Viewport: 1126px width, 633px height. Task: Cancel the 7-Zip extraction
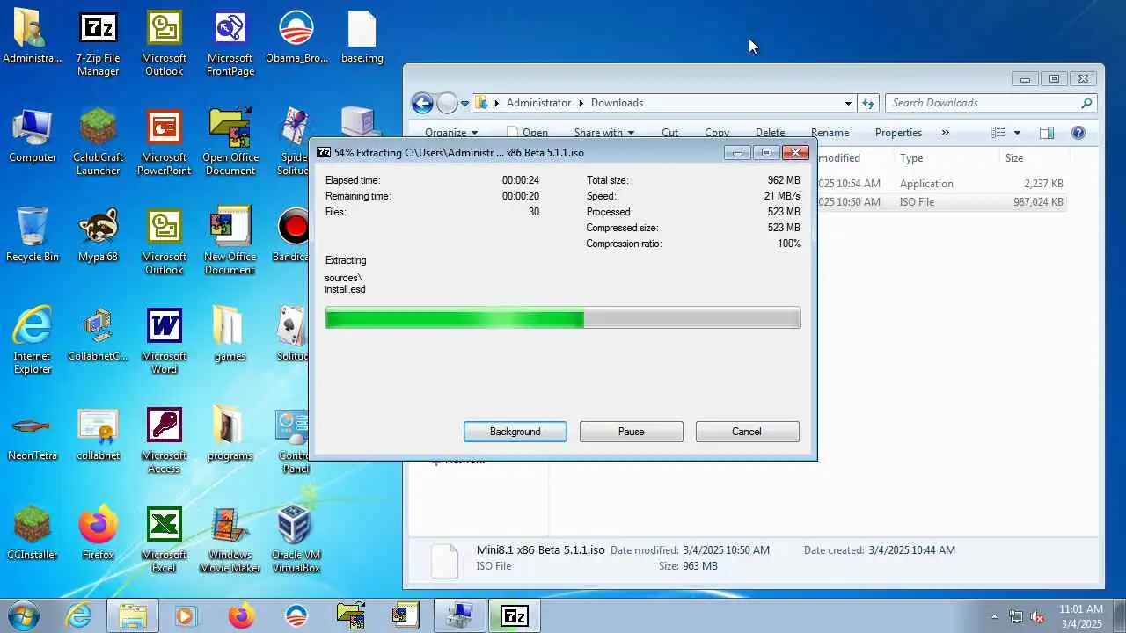point(747,432)
